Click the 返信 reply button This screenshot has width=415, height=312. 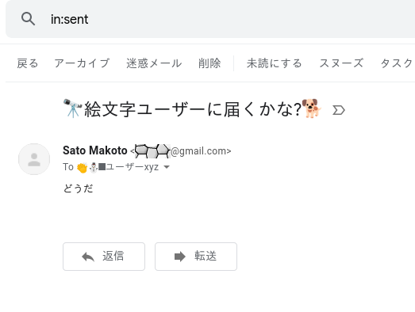[104, 257]
